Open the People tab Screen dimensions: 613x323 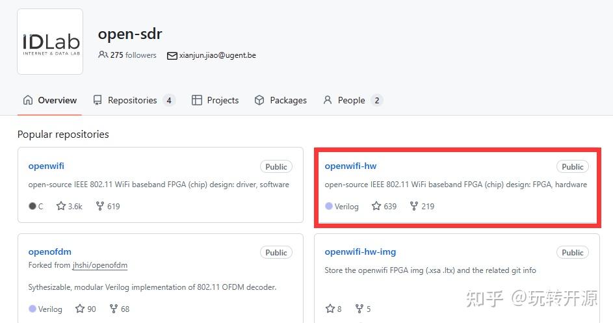(x=352, y=101)
